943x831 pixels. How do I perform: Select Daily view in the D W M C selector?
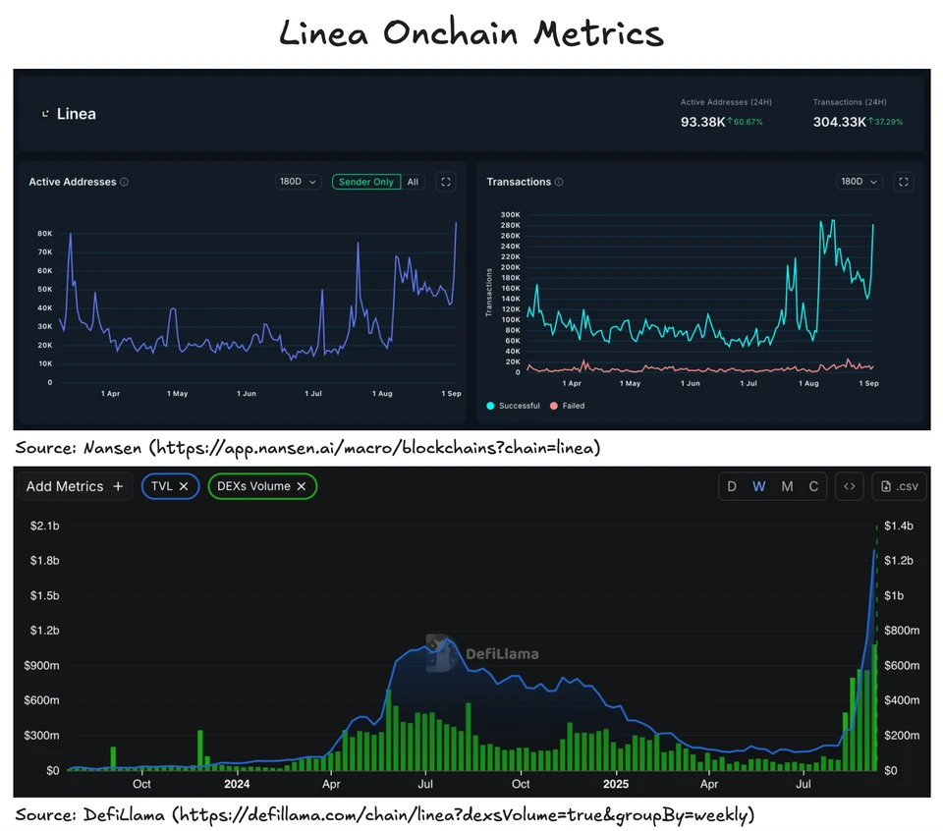click(x=732, y=486)
